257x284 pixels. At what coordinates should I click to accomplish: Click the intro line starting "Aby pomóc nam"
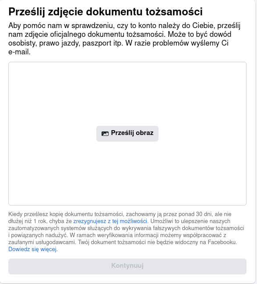tap(124, 25)
